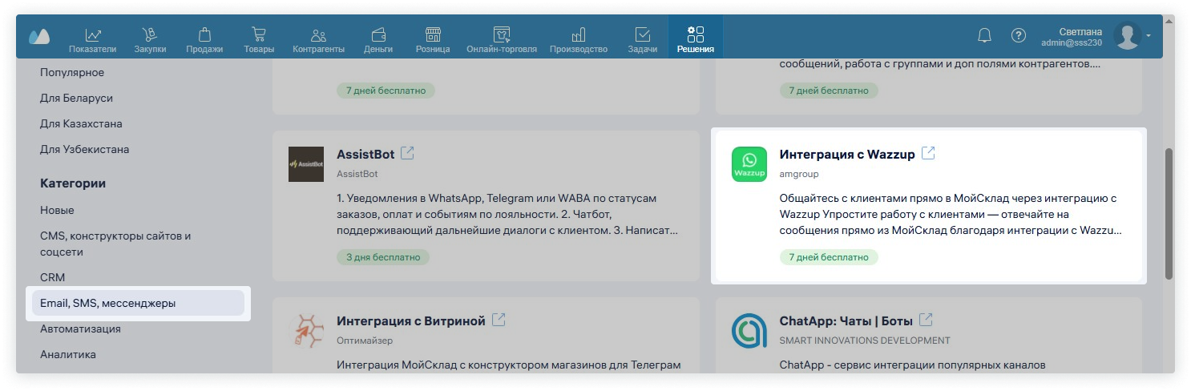Screen dimensions: 1191x391
Task: Select the Автоматизация category
Action: 80,329
